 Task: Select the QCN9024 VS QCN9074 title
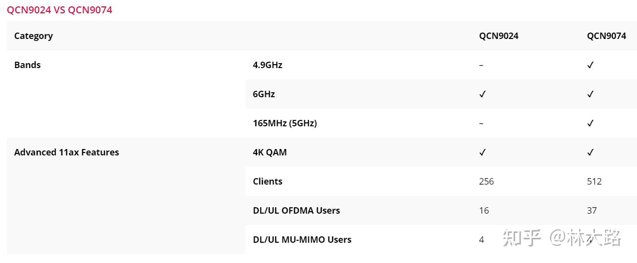[59, 10]
